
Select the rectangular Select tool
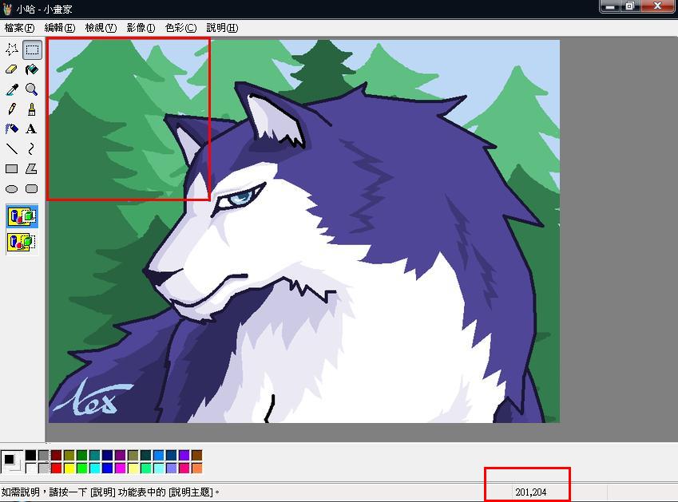[x=32, y=49]
